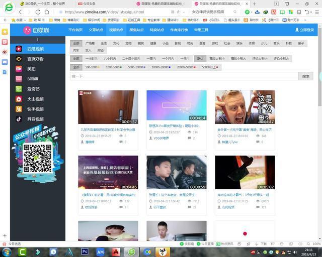
Task: Open the 抖音视频 icon in sidebar
Action: tap(19, 119)
